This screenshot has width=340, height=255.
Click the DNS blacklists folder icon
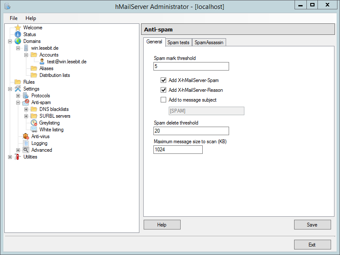(34, 109)
